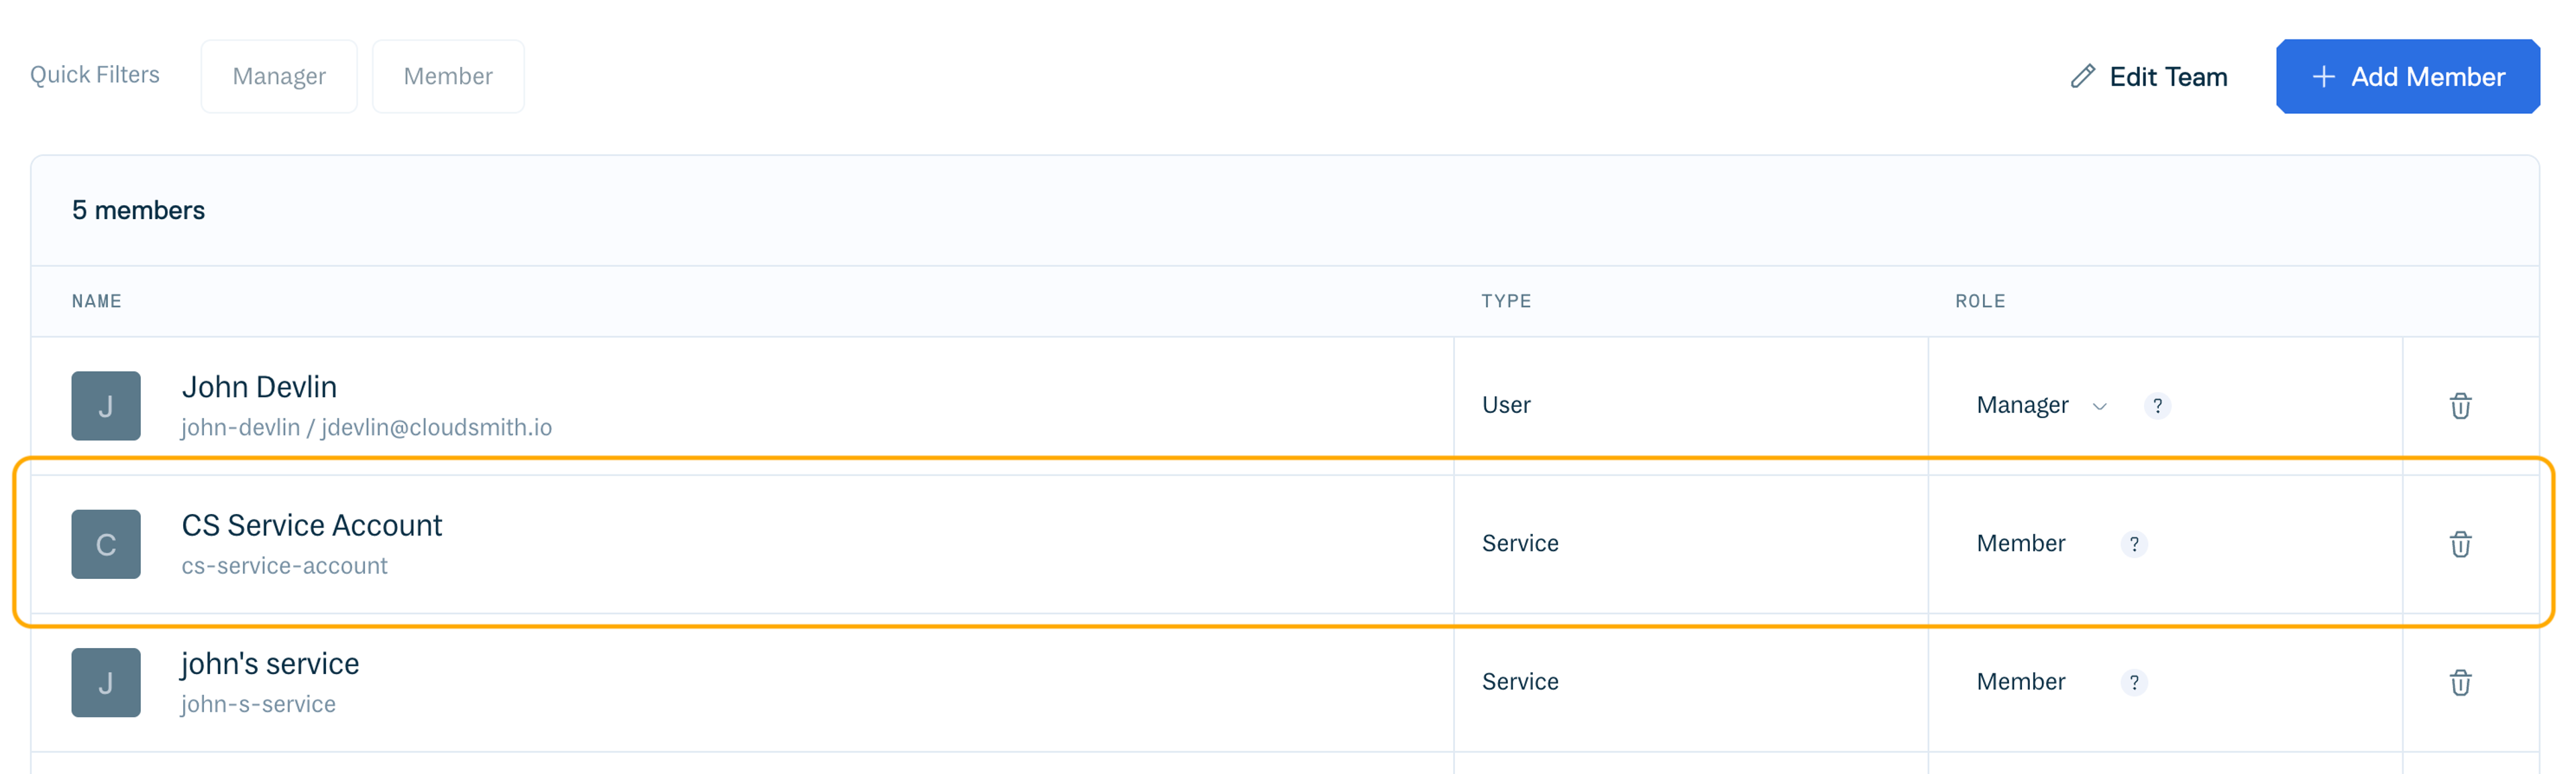The height and width of the screenshot is (774, 2576).
Task: Click the Quick Filters label
Action: coord(95,75)
